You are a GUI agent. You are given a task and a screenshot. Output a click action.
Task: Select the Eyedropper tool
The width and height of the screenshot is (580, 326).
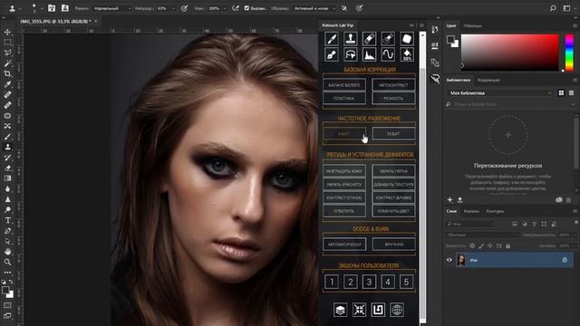7,84
